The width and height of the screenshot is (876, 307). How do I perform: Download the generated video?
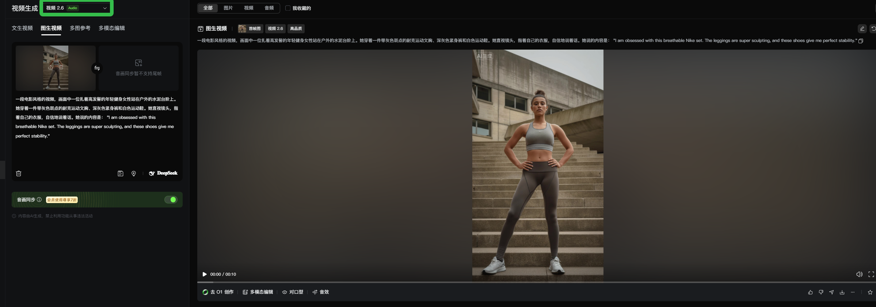pyautogui.click(x=842, y=292)
